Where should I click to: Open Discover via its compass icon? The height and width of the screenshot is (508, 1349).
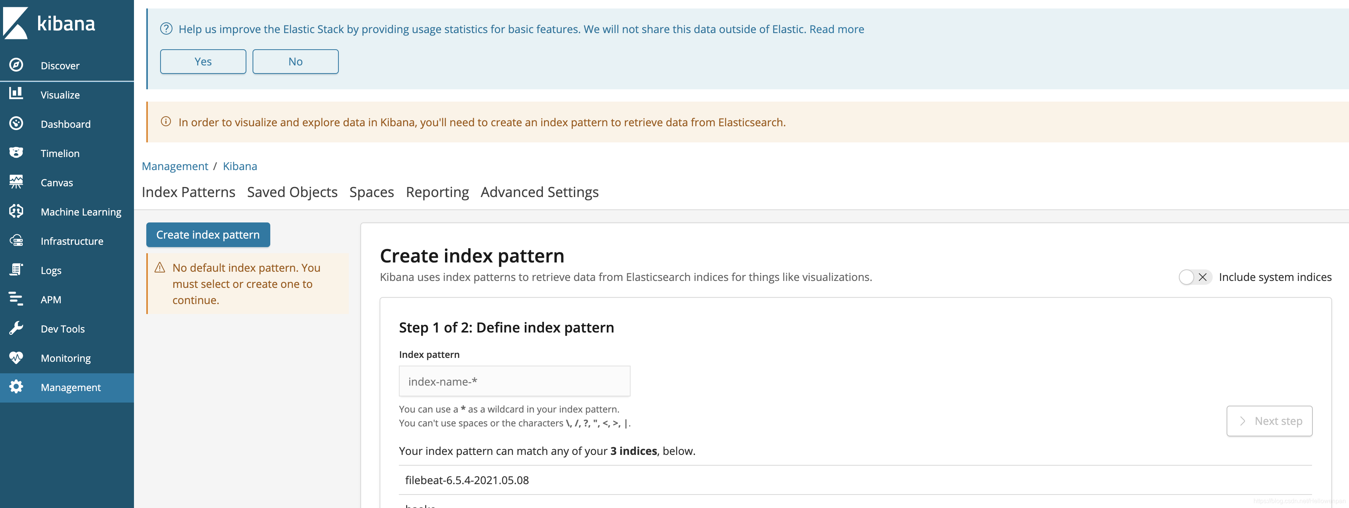point(16,65)
